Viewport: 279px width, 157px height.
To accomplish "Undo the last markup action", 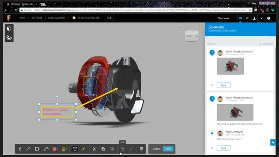I will [122, 149].
